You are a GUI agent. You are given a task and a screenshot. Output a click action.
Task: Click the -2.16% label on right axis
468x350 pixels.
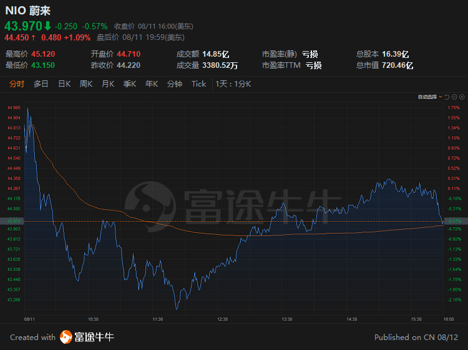coord(454,300)
